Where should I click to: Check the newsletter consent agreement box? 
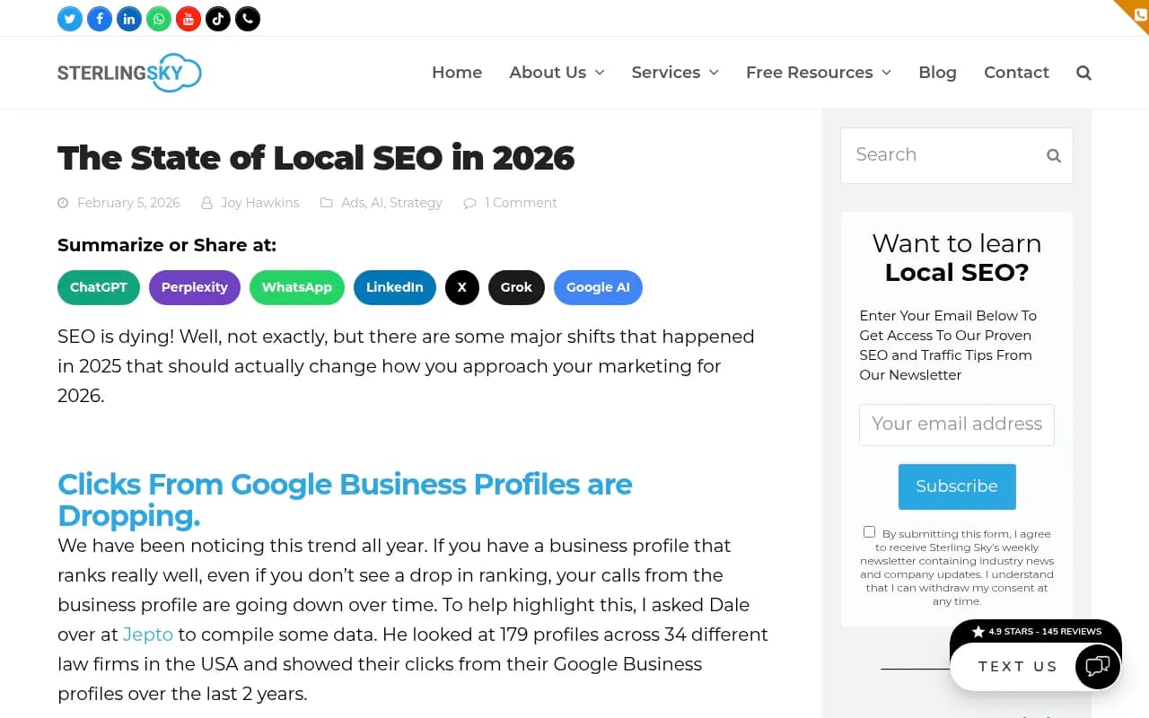click(869, 531)
